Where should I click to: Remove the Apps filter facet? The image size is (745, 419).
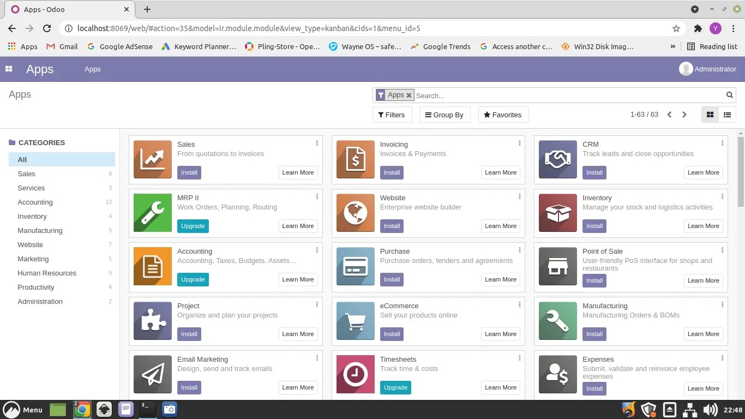click(409, 95)
